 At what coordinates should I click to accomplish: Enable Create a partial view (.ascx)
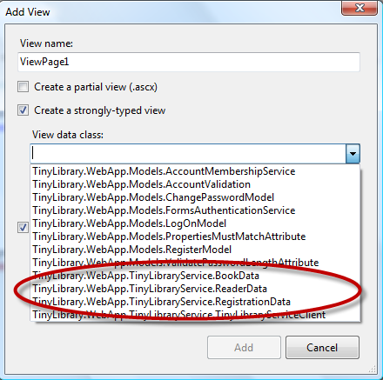(x=24, y=87)
